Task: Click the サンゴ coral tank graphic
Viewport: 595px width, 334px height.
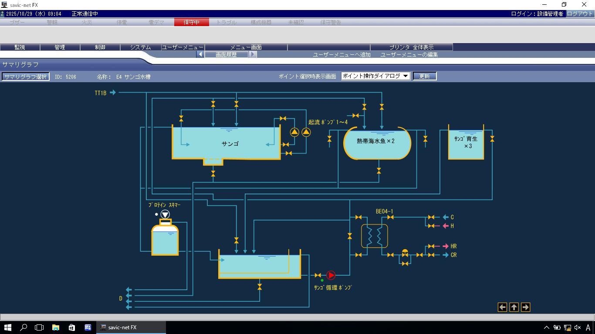Action: [x=227, y=144]
